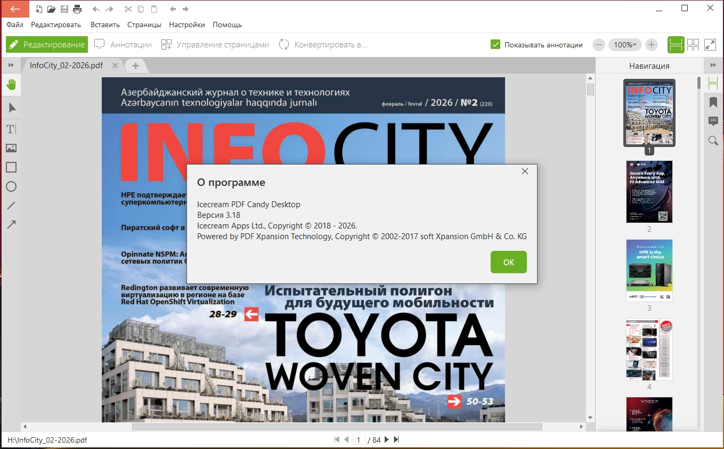The width and height of the screenshot is (724, 449).
Task: Click the orange back arrow button
Action: (14, 9)
